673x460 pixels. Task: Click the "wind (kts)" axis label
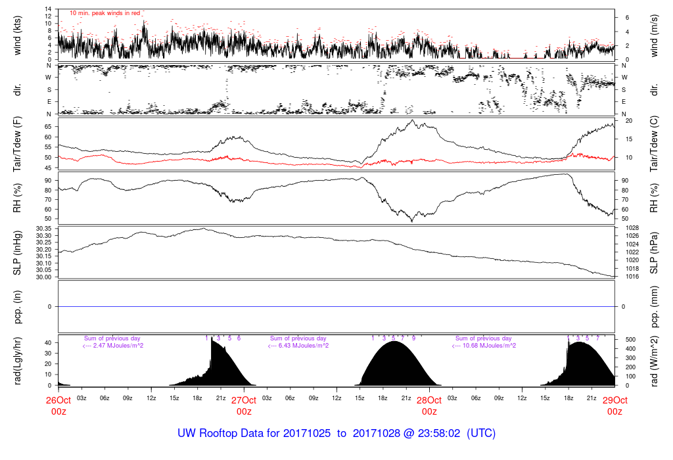pos(17,35)
